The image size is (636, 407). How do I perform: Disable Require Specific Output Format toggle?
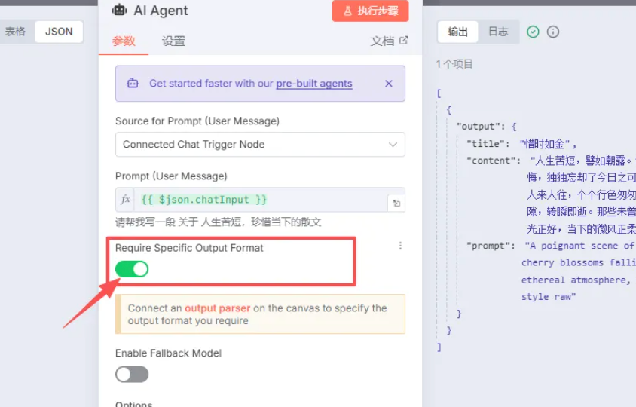click(x=132, y=269)
